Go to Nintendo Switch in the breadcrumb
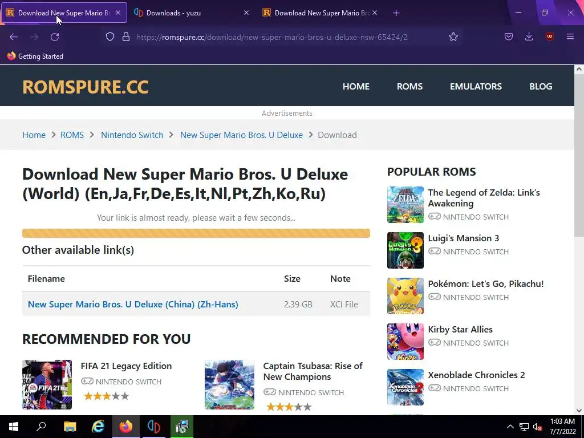Image resolution: width=584 pixels, height=438 pixels. click(132, 135)
